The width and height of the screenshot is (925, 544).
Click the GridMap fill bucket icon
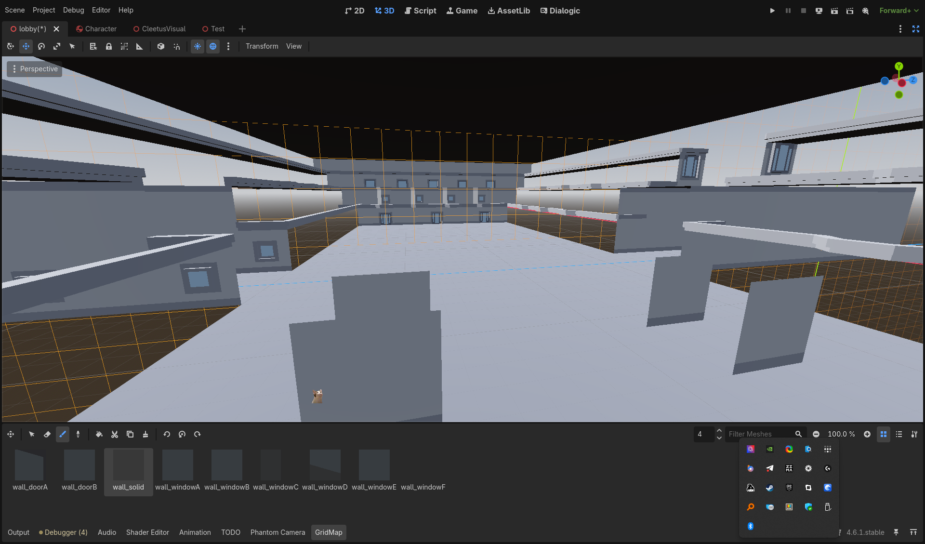point(99,434)
